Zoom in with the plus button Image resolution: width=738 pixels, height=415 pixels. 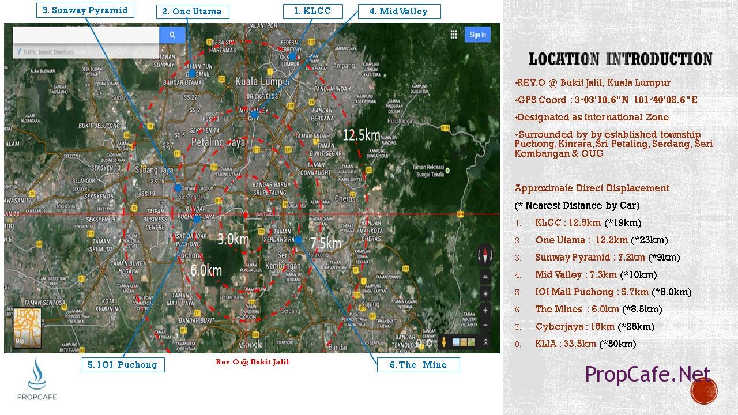(485, 311)
